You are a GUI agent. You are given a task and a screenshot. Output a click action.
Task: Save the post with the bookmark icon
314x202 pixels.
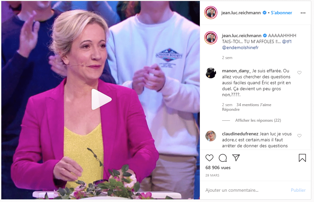(x=302, y=158)
